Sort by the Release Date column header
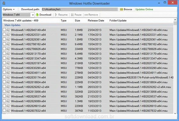This screenshot has width=179, height=121. 96,21
